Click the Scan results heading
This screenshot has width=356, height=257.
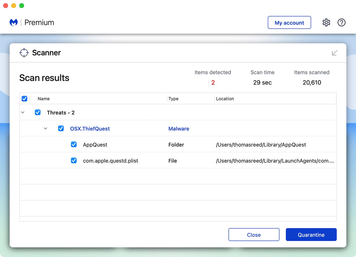44,78
